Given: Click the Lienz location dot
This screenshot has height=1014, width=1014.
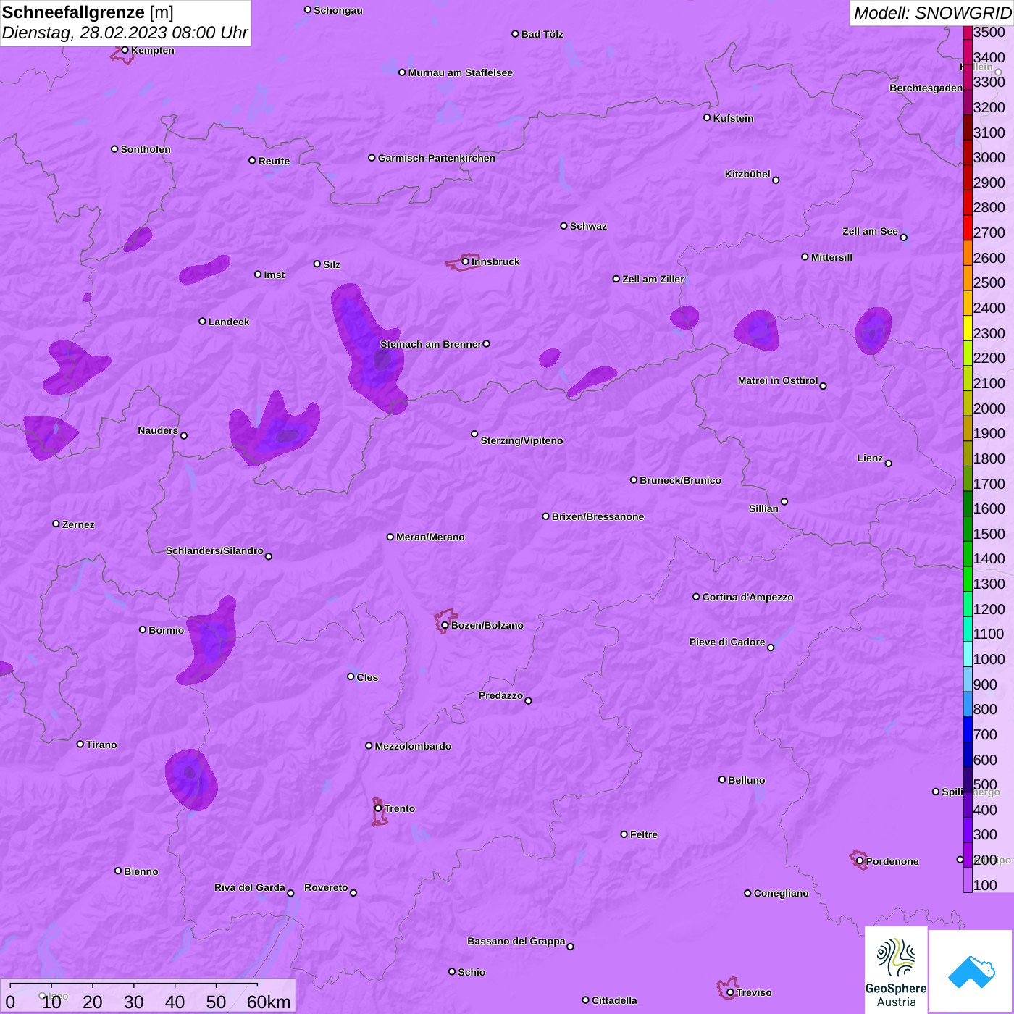Looking at the screenshot, I should click(x=889, y=464).
